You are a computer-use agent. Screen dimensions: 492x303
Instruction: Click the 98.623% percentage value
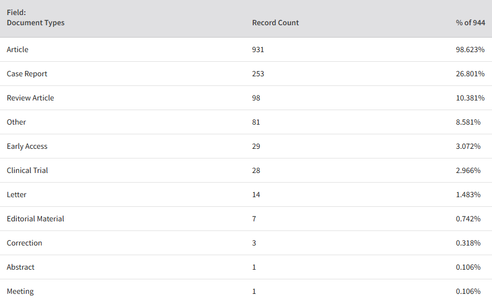point(470,49)
